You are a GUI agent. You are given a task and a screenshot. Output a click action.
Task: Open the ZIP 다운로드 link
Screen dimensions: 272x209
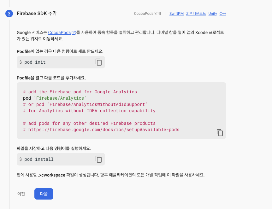coord(196,14)
